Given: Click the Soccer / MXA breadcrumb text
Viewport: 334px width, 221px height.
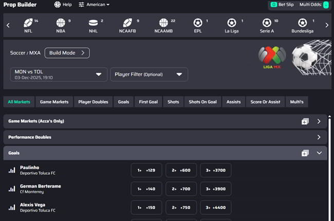Looking at the screenshot, I should [x=25, y=53].
